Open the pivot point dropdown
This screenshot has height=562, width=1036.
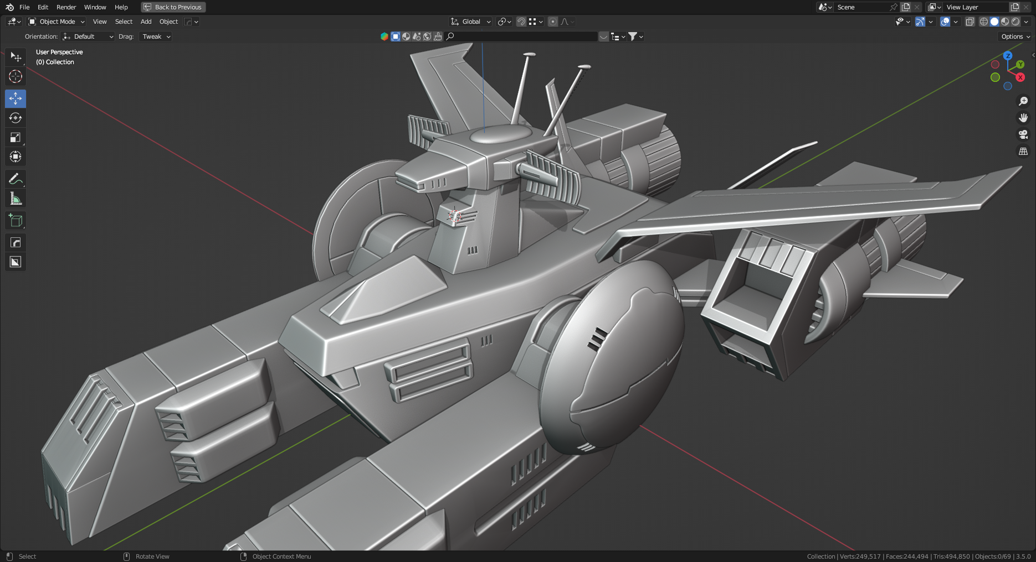click(504, 22)
